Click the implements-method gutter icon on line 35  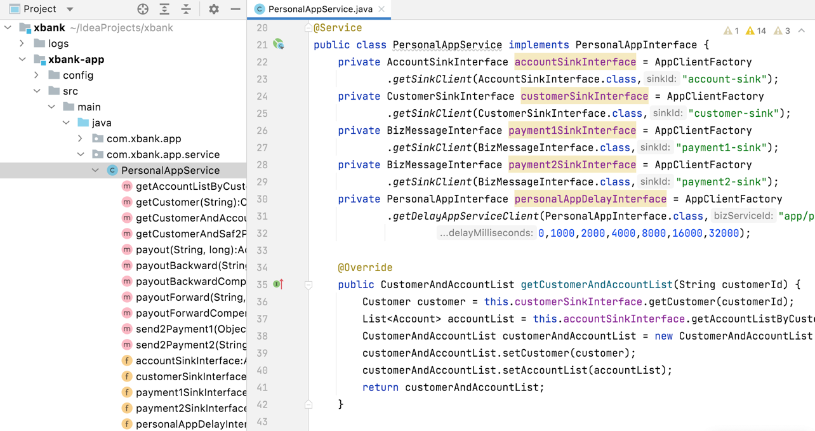[279, 284]
